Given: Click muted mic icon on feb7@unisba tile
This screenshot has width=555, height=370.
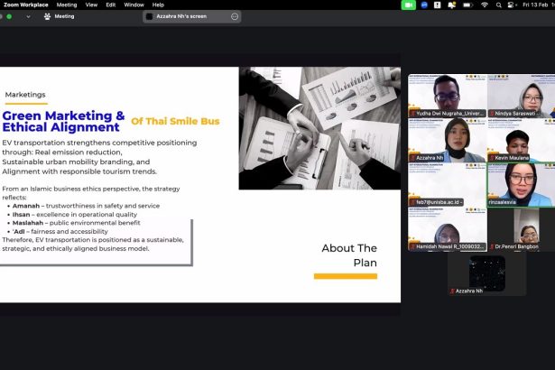Looking at the screenshot, I should coord(413,202).
